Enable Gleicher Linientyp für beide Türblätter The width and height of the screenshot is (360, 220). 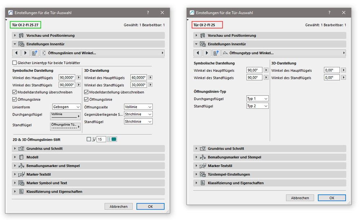[x=14, y=63]
